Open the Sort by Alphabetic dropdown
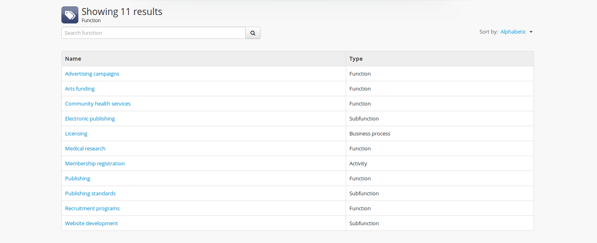This screenshot has height=243, width=597. click(513, 32)
